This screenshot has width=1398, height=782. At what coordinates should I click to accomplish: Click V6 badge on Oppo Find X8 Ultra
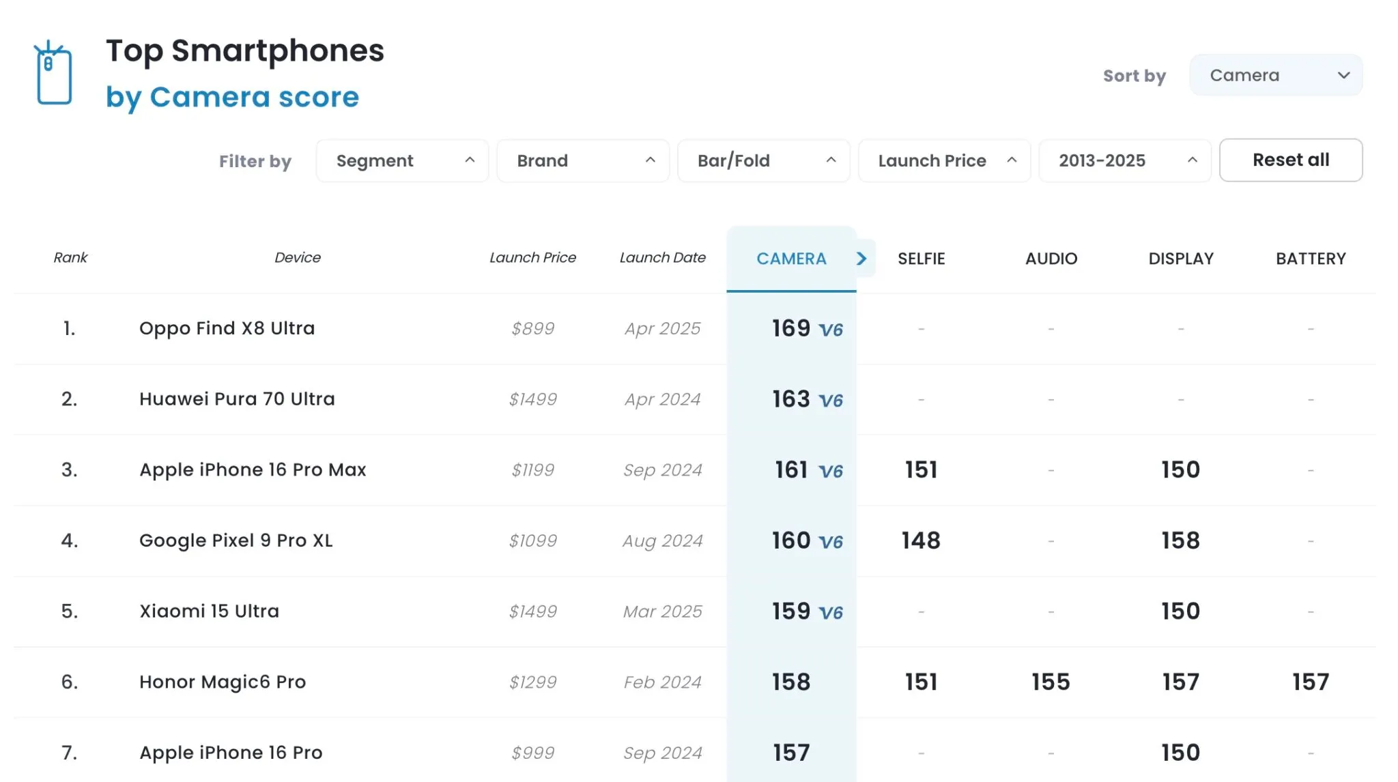[831, 330]
